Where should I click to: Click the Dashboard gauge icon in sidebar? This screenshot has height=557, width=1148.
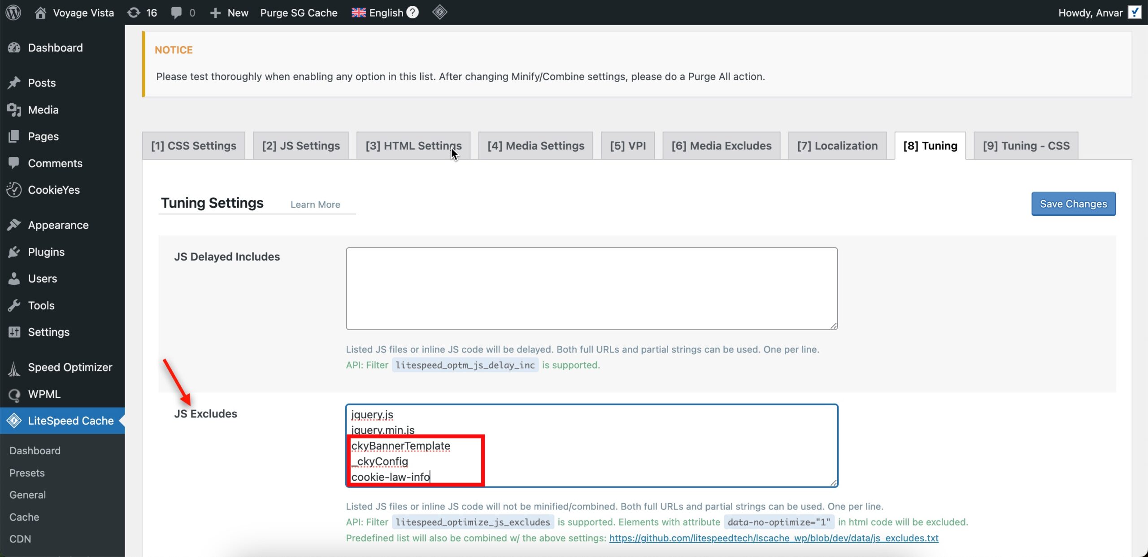[x=14, y=48]
